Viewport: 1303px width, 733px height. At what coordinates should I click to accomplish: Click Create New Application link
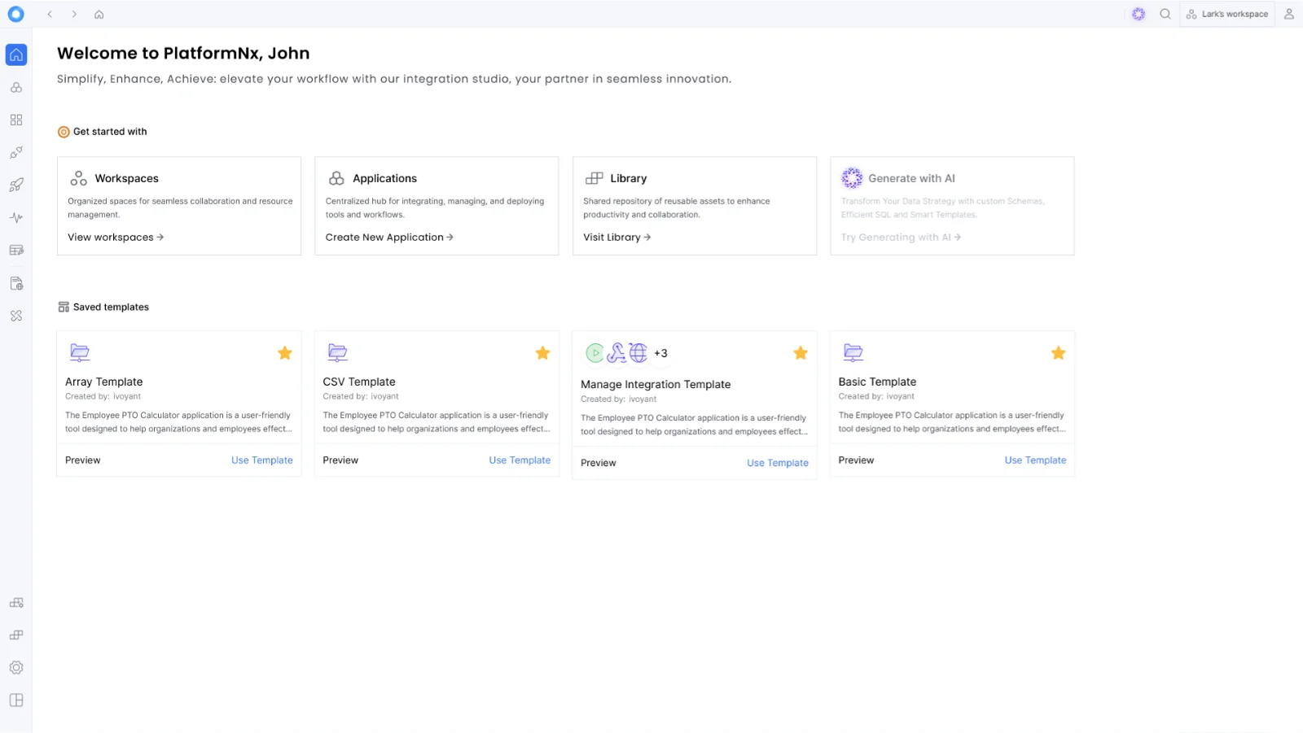(x=389, y=238)
